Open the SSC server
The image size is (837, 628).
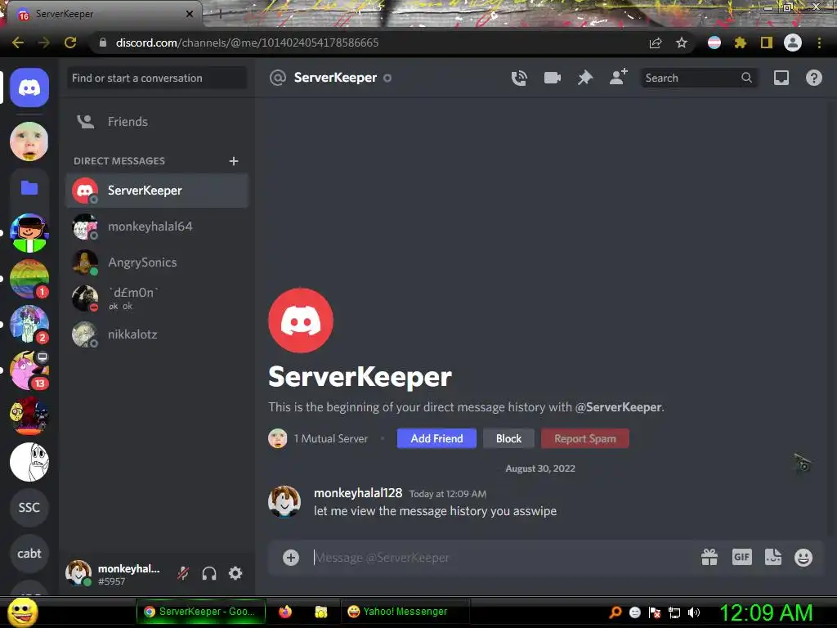[x=29, y=507]
